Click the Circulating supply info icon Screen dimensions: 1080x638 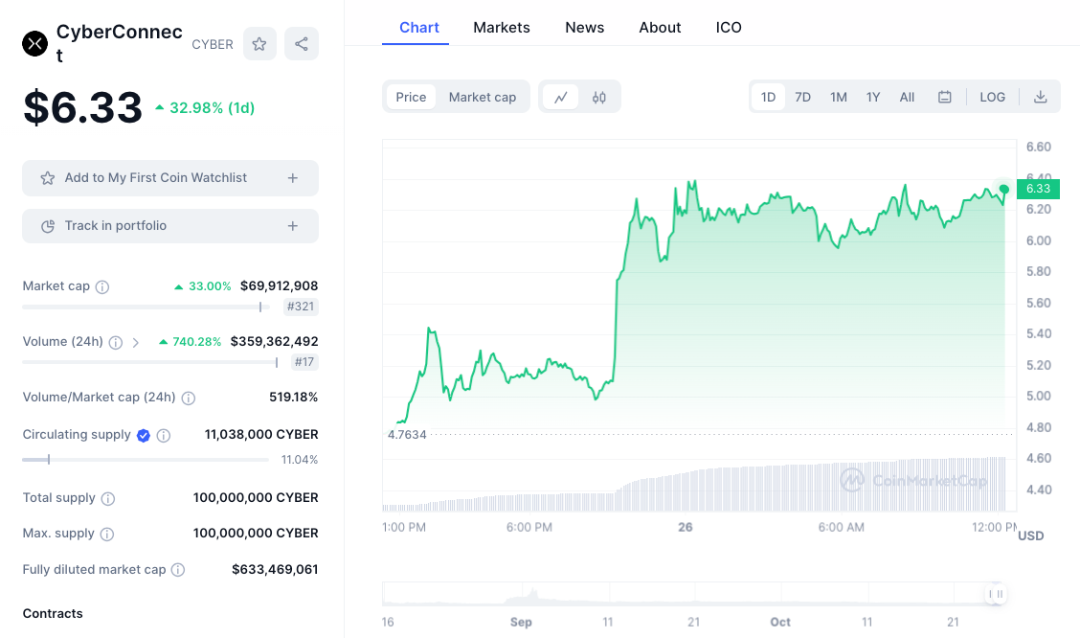pyautogui.click(x=164, y=435)
